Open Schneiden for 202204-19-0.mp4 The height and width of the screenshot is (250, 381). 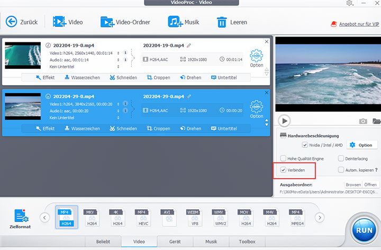[x=123, y=77]
